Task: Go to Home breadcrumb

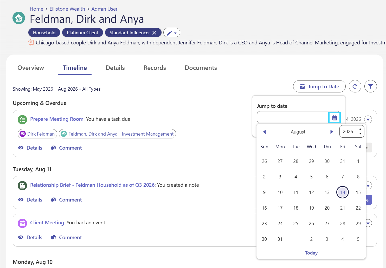Action: [36, 9]
